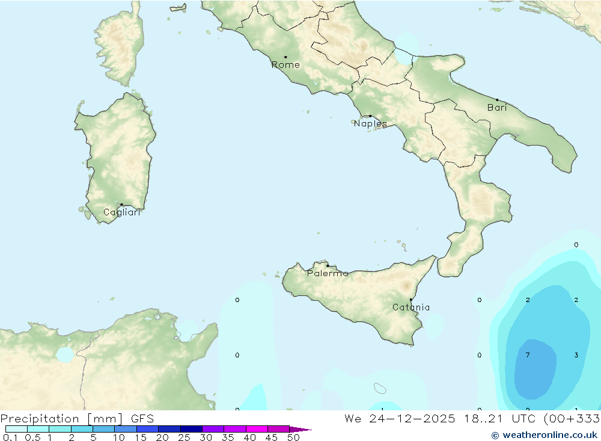601x441 pixels.
Task: Click the legend scale label 0.1
Action: click(10, 437)
